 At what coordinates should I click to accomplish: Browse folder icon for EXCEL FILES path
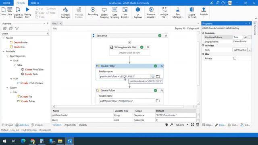[x=158, y=76]
